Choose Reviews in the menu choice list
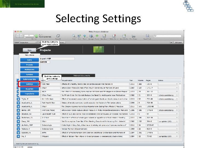 [30, 74]
